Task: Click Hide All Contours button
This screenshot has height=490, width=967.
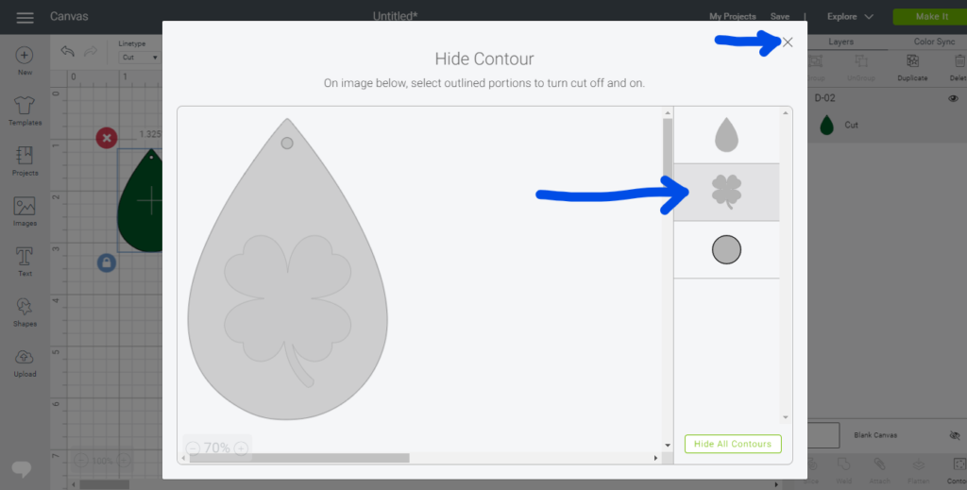Action: [x=733, y=444]
